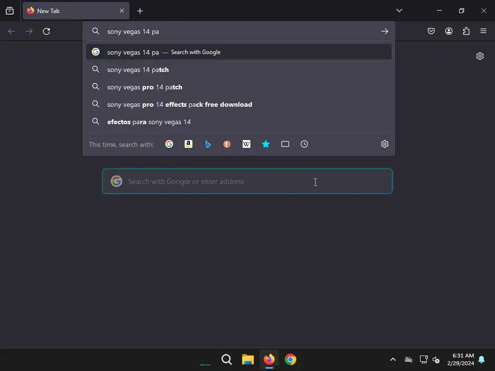Search this time with Google
The image size is (495, 371).
pos(169,144)
